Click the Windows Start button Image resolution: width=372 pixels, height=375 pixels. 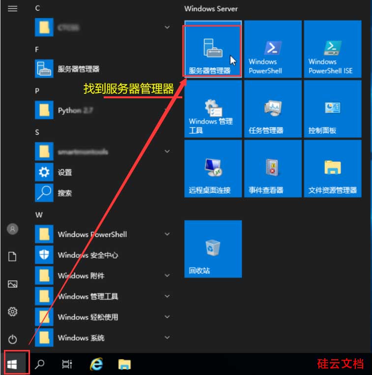tap(12, 365)
